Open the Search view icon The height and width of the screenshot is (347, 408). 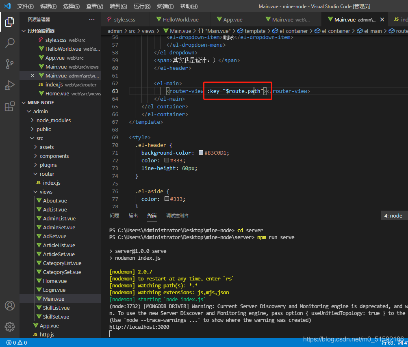pyautogui.click(x=10, y=43)
